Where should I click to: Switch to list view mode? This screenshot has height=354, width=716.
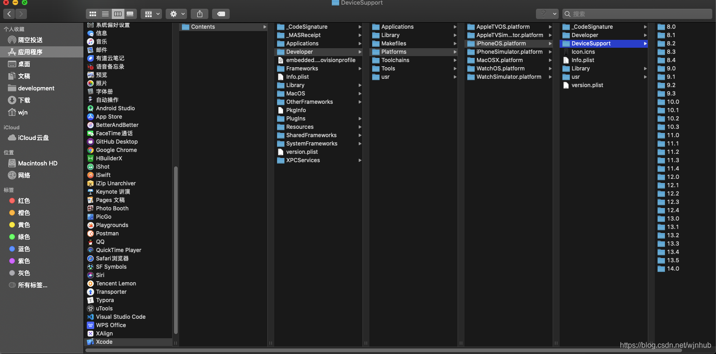[x=105, y=14]
